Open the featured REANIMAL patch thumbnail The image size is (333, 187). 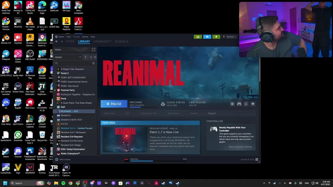(125, 140)
